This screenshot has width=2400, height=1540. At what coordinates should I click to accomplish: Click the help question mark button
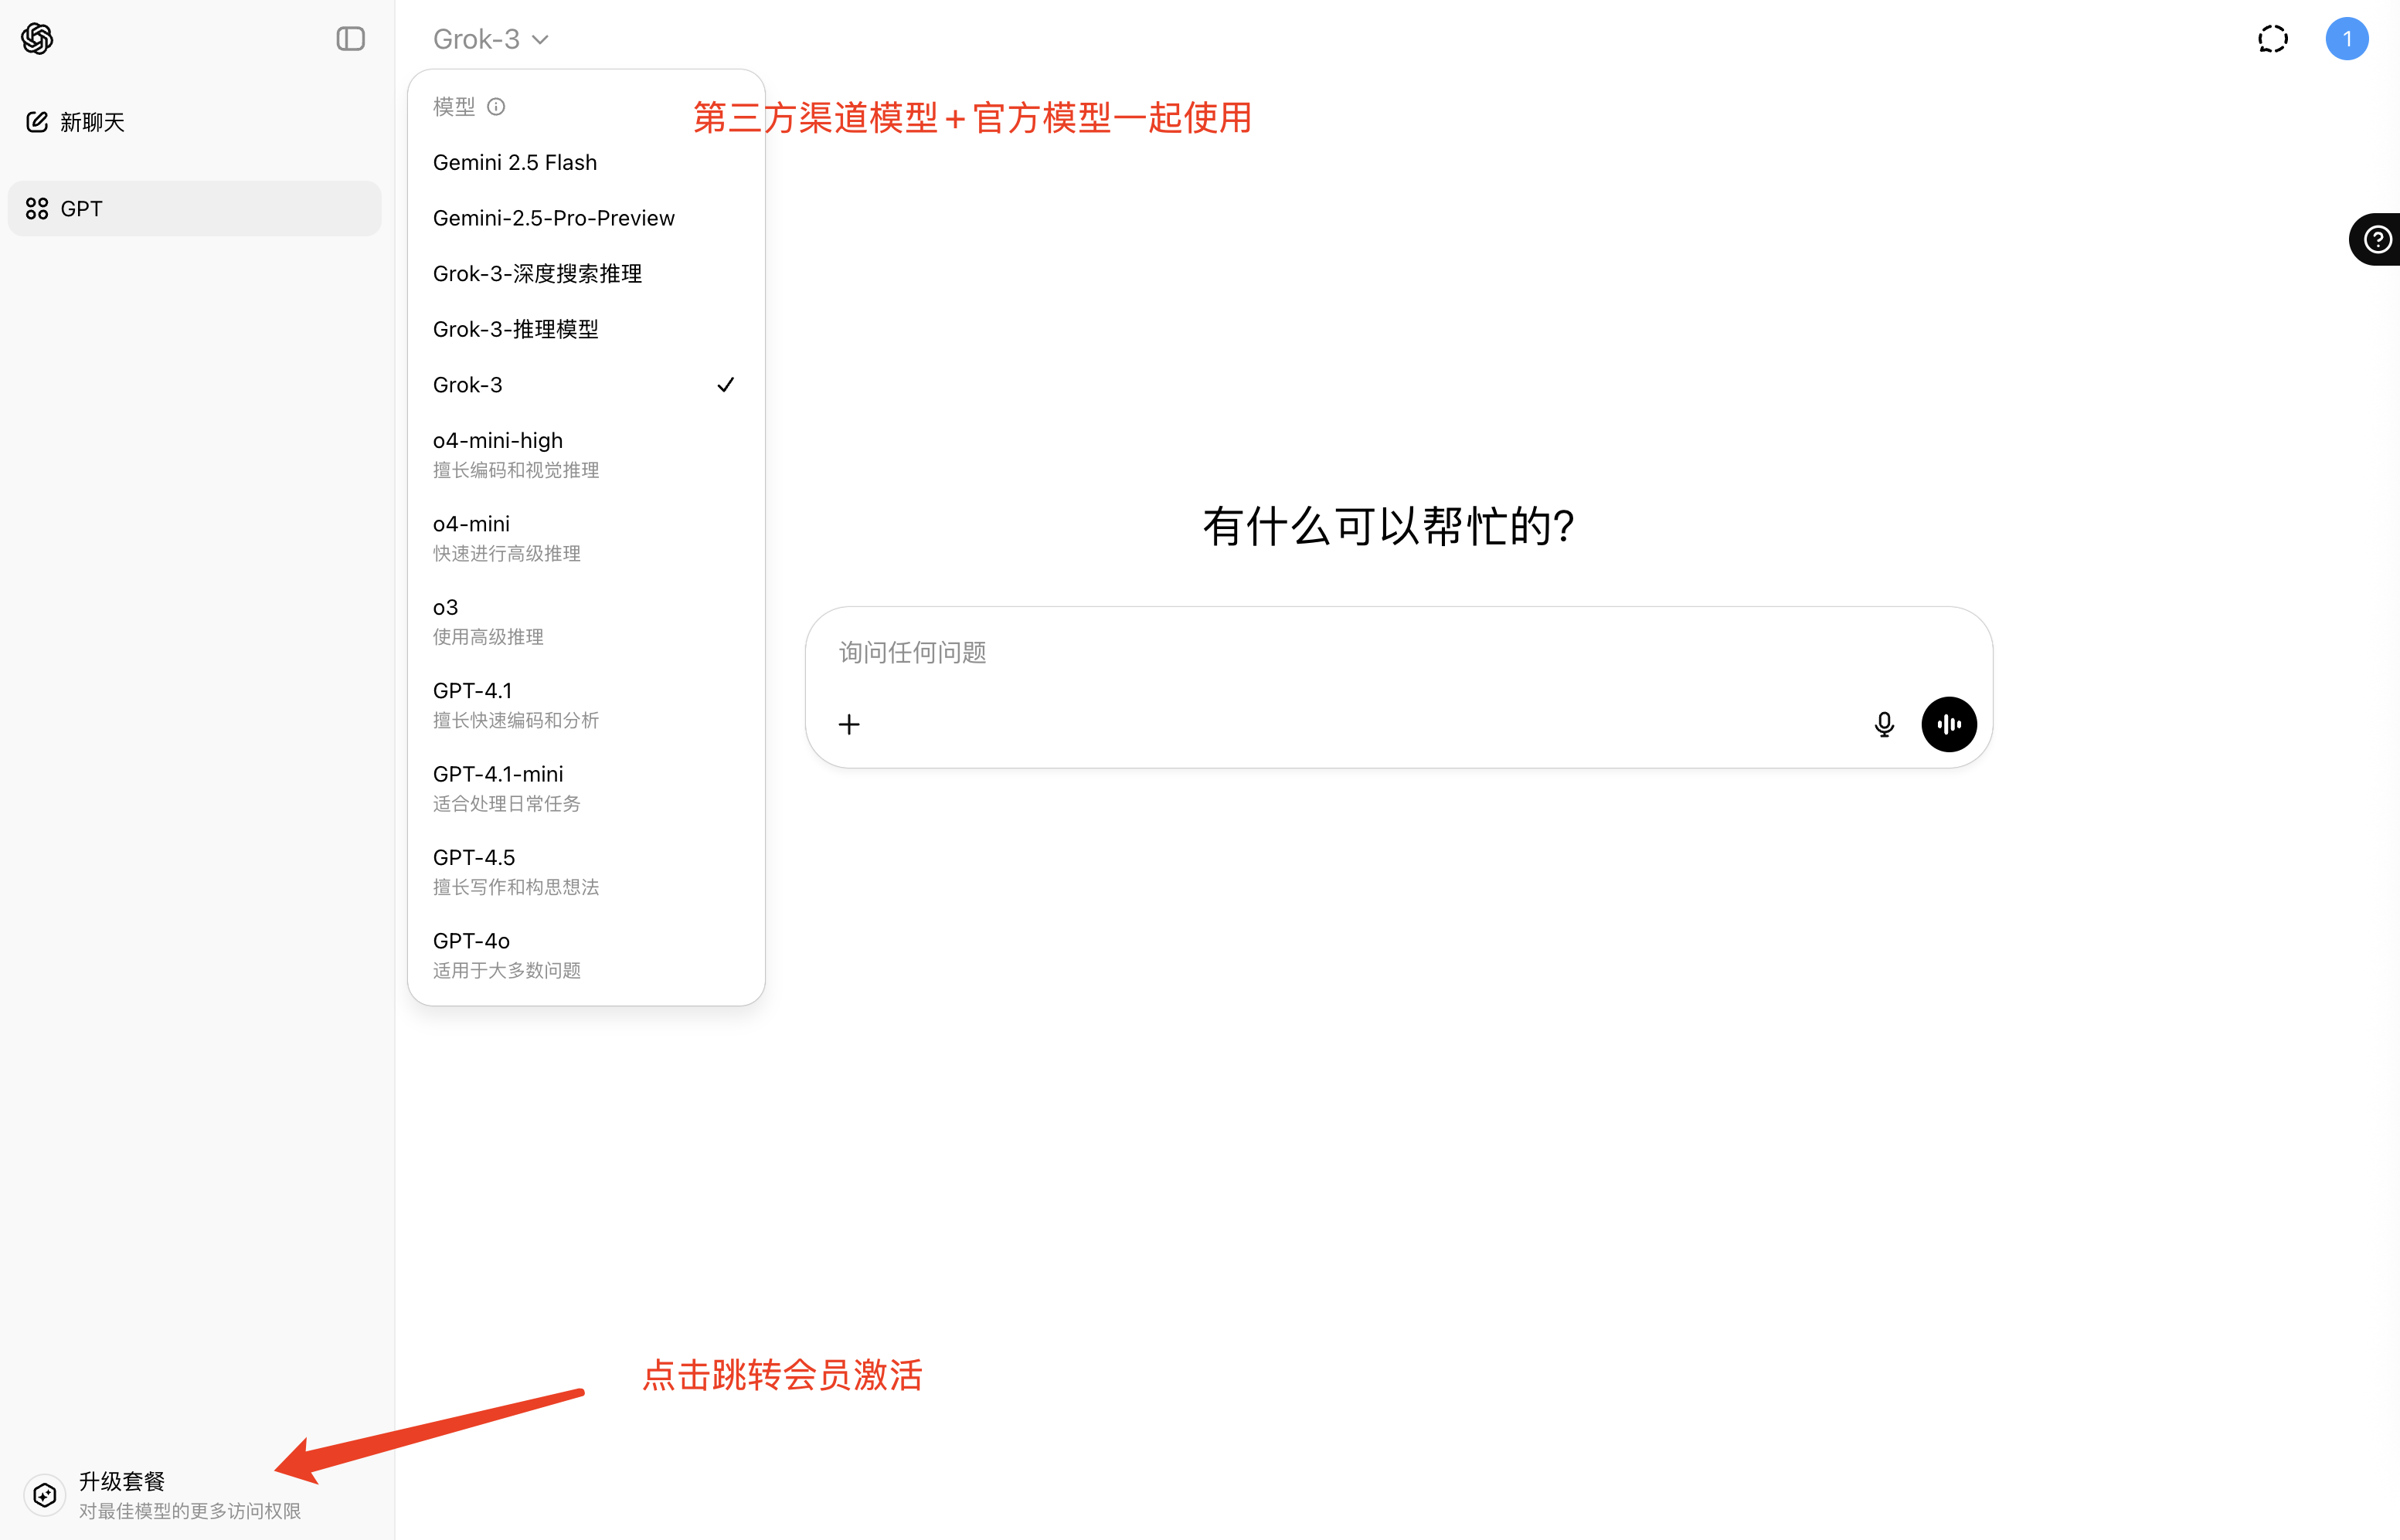pos(2377,239)
